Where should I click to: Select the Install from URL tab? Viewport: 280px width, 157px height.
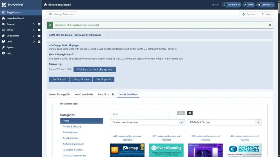pyautogui.click(x=106, y=94)
